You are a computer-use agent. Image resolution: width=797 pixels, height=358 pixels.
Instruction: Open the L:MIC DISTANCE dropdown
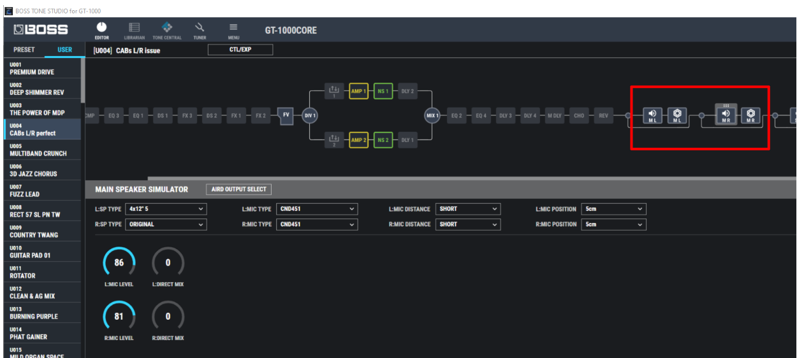coord(468,209)
